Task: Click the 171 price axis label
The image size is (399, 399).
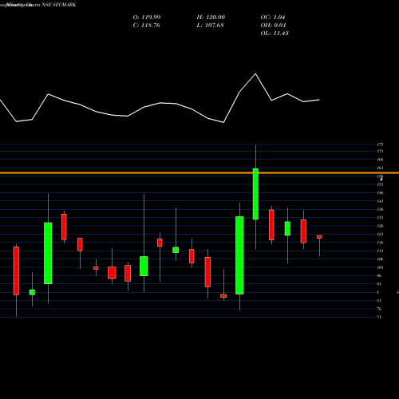Action: coord(380,152)
